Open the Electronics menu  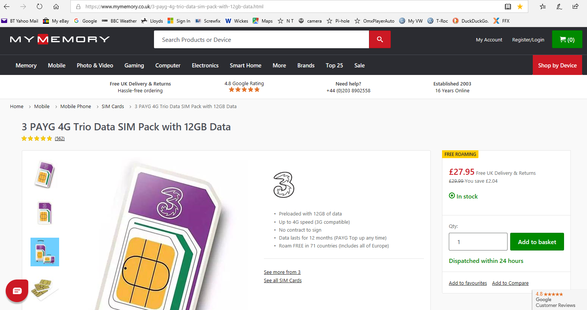[205, 65]
